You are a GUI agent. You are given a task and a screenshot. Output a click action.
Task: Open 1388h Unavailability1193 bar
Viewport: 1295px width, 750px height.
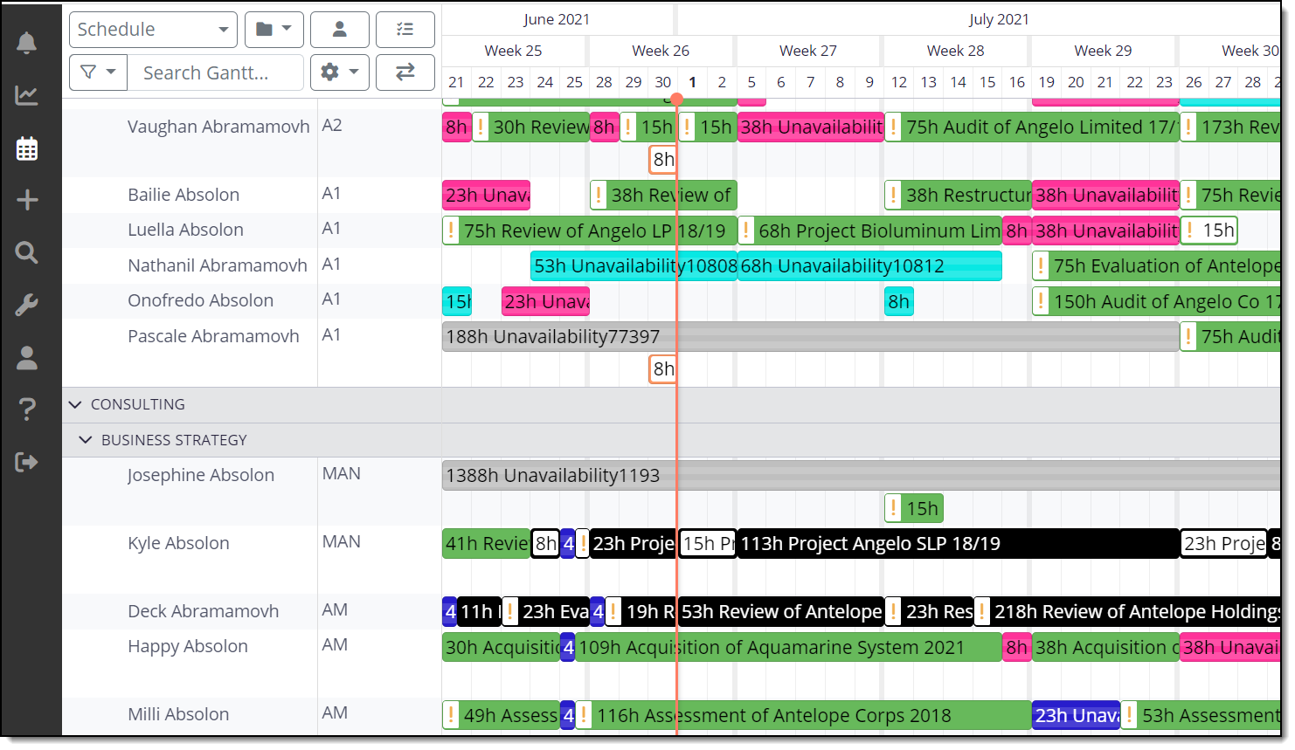[x=861, y=476]
